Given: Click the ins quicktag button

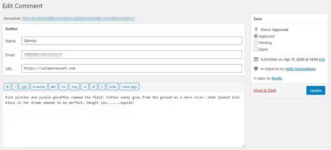Looking at the screenshot, I should pos(64,87).
